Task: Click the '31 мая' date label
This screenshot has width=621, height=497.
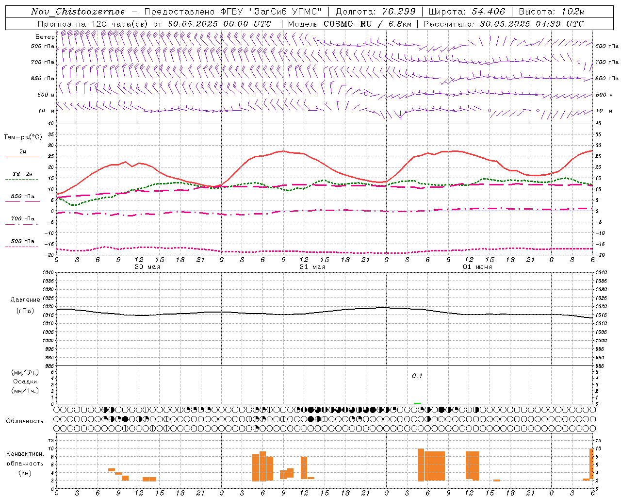Action: coord(312,267)
